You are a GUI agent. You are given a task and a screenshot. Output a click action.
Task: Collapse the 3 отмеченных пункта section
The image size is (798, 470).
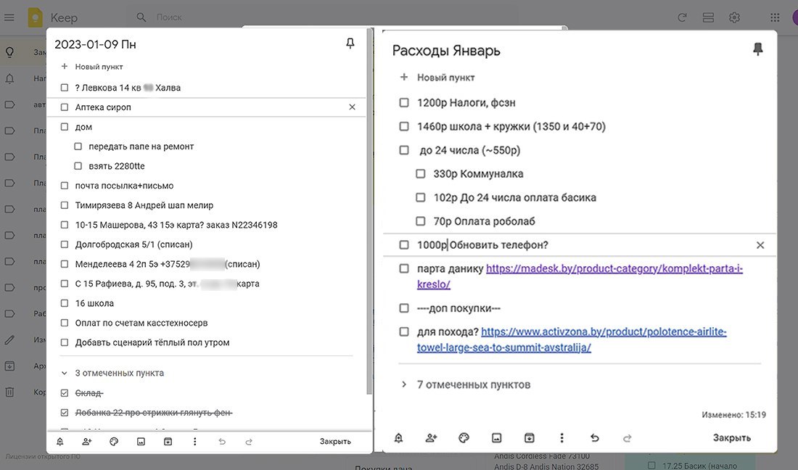point(65,374)
